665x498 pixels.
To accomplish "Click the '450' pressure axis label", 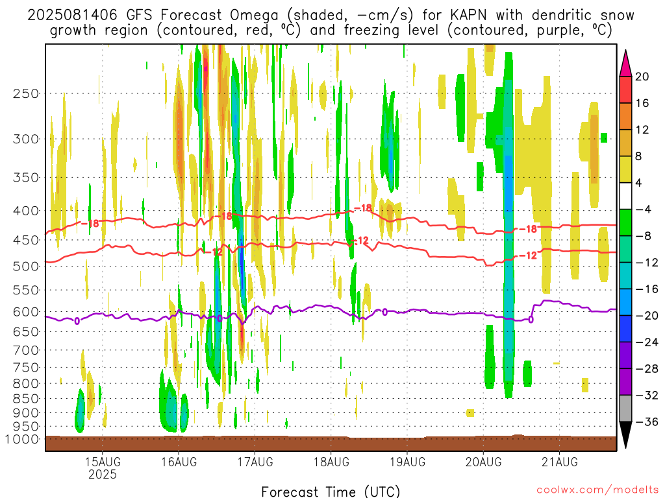I will (x=25, y=240).
